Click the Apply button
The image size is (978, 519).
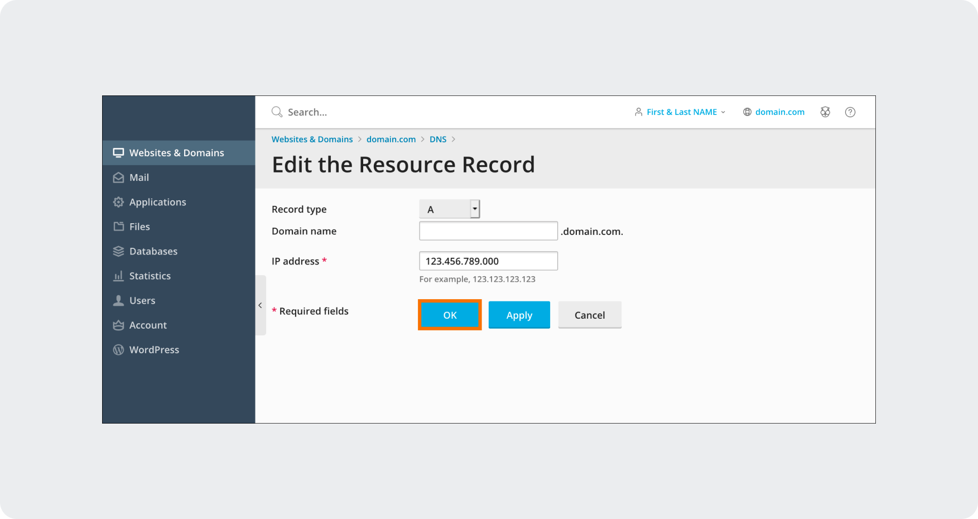pos(519,315)
